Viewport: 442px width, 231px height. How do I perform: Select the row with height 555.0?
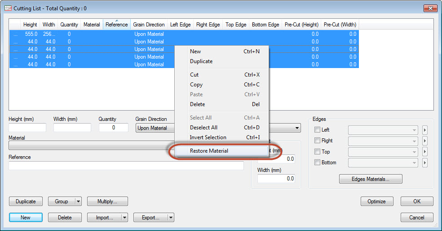click(184, 34)
